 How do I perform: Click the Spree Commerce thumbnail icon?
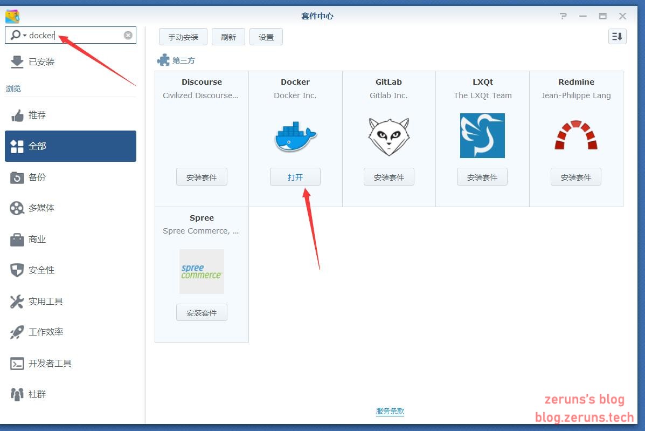point(202,271)
